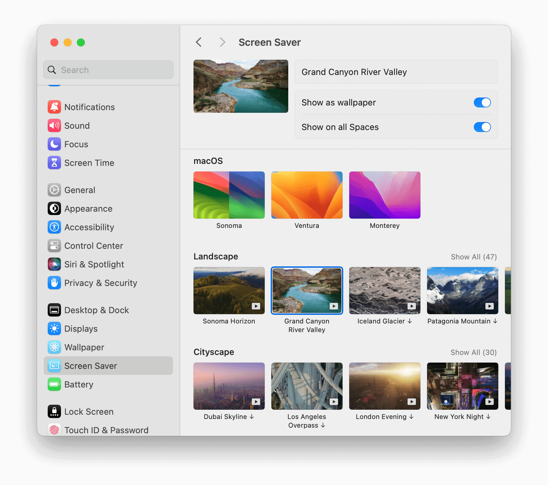Click download arrow next to Patagonia Mountain
The width and height of the screenshot is (548, 485).
pos(495,321)
